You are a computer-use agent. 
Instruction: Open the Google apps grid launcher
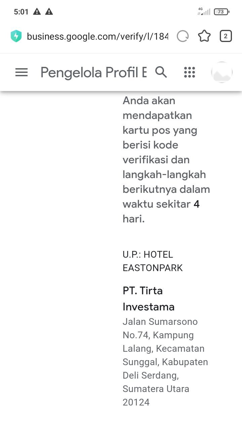190,72
